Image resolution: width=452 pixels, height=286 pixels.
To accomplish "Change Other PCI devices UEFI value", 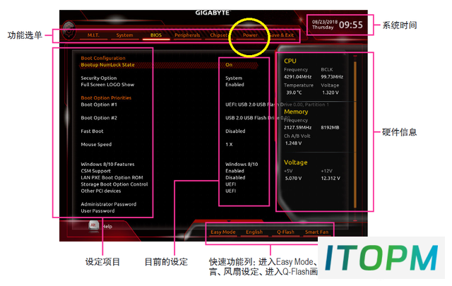I will 231,191.
